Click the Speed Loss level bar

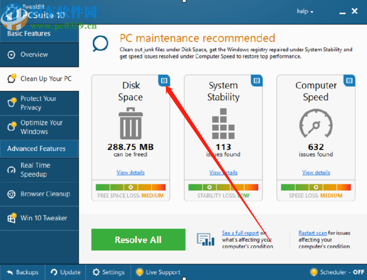316,187
